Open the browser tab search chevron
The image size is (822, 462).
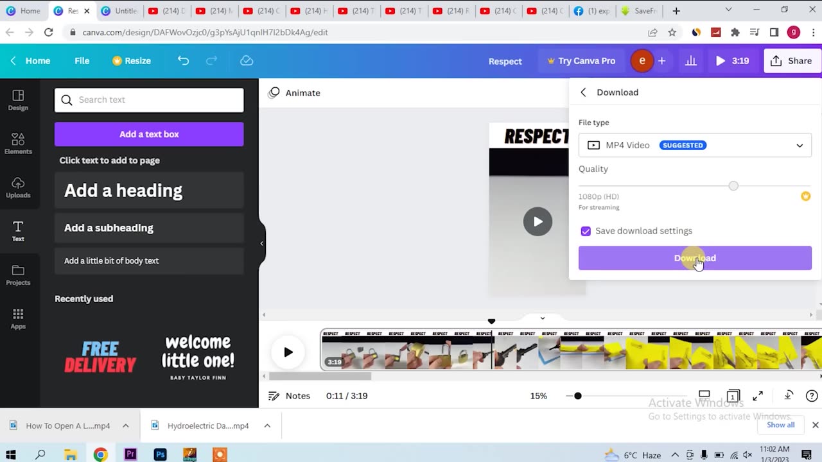tap(728, 10)
